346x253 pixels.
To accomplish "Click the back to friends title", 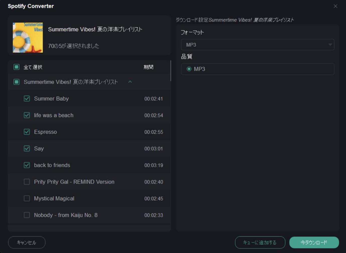I will [52, 165].
